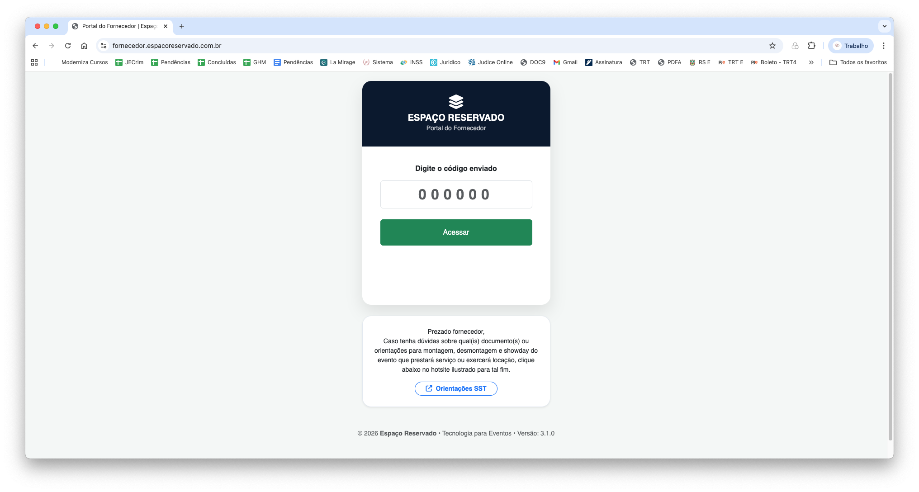This screenshot has width=919, height=492.
Task: Bookmark page with the star icon
Action: point(772,46)
